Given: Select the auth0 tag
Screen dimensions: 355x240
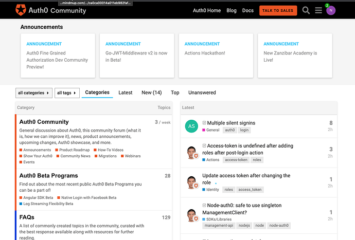Looking at the screenshot, I should [x=230, y=130].
